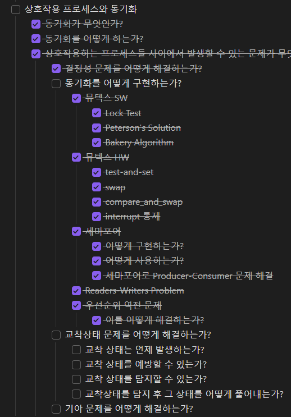
Task: Uncheck the 우선순위 역전 문제 checkbox
Action: click(x=76, y=305)
